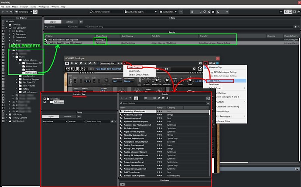This screenshot has height=187, width=301.
Task: Choose Load Preset from the preset menu
Action: [134, 67]
